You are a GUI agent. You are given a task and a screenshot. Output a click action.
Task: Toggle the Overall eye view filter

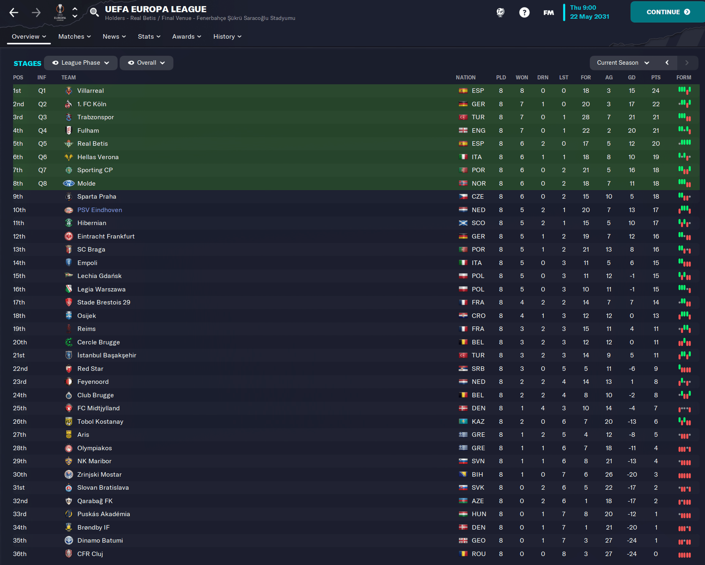tap(146, 63)
